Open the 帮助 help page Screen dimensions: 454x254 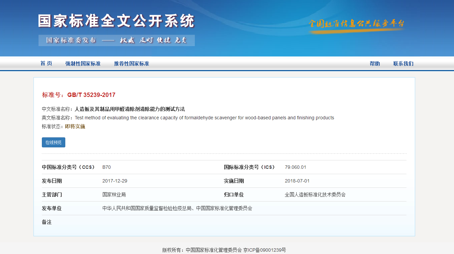pyautogui.click(x=375, y=63)
